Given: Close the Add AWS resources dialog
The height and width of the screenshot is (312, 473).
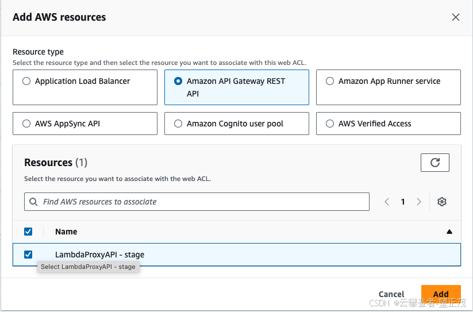Looking at the screenshot, I should pos(456,17).
